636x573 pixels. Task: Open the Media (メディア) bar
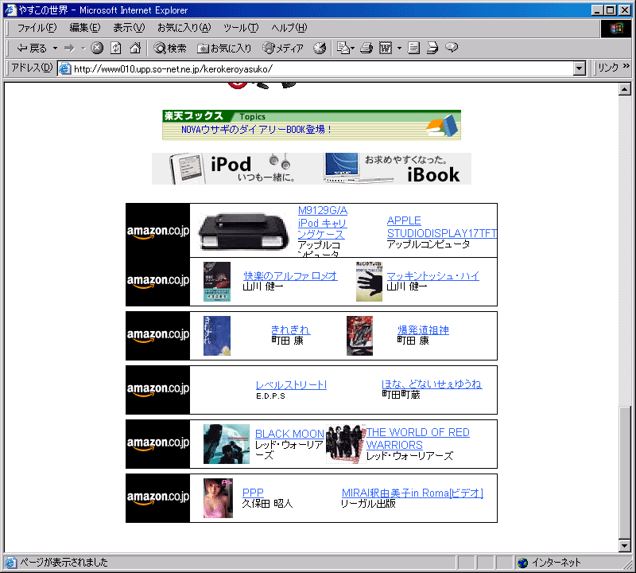pos(283,49)
